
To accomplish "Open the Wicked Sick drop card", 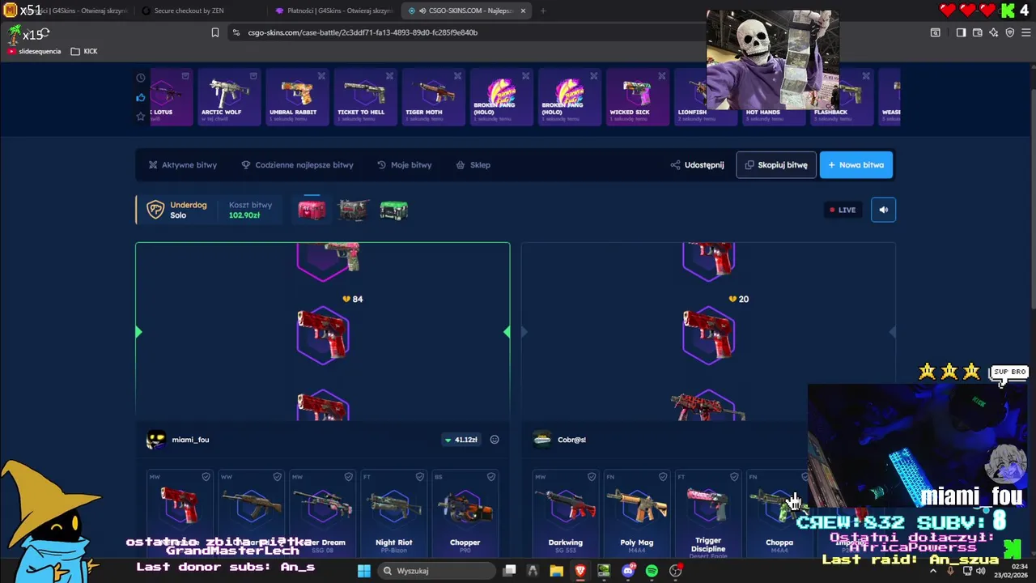I will 636,97.
